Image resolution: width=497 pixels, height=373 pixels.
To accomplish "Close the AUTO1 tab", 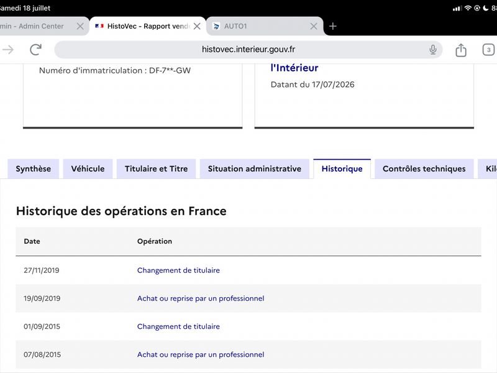I will click(314, 26).
